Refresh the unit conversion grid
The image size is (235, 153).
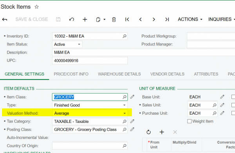(x=148, y=132)
